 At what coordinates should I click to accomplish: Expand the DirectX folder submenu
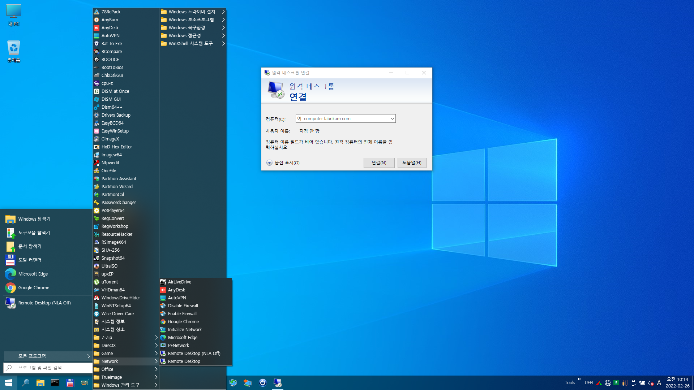[x=126, y=346]
